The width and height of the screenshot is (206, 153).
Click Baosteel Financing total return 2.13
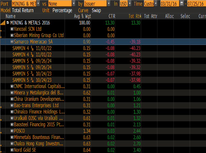click(x=137, y=125)
